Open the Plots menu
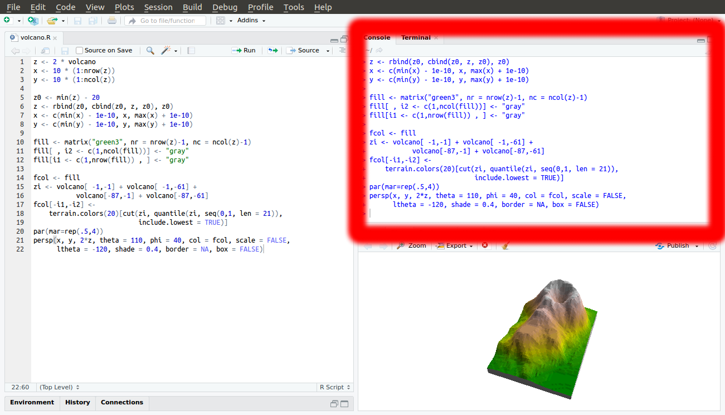Image resolution: width=725 pixels, height=415 pixels. [124, 7]
